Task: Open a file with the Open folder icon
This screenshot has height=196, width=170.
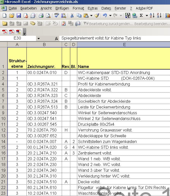Action: coord(11,15)
